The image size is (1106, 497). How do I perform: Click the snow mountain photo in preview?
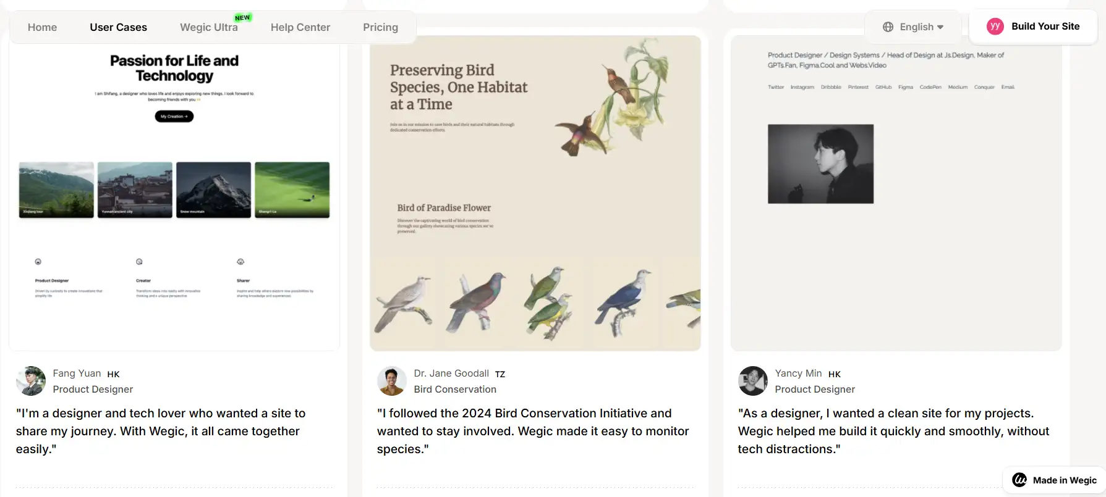(x=213, y=190)
